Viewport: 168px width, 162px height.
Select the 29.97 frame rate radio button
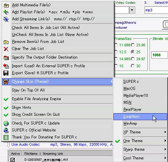(133, 59)
